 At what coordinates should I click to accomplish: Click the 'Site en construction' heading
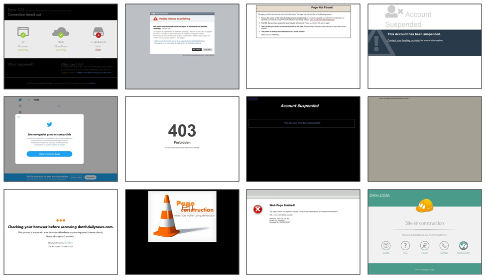pos(424,223)
